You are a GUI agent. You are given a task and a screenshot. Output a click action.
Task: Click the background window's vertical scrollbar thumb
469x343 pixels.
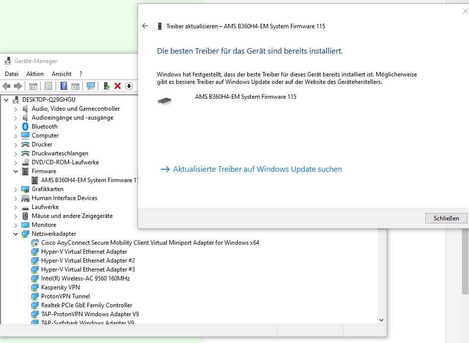point(466,262)
